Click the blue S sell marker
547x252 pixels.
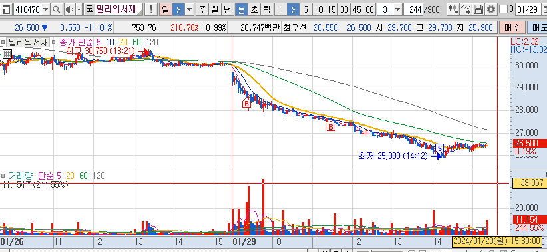[x=440, y=148]
